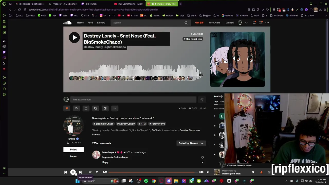Screen dimensions: 329x185
Task: Click the search magnifier icon in SoundCloud
Action: [x=186, y=23]
